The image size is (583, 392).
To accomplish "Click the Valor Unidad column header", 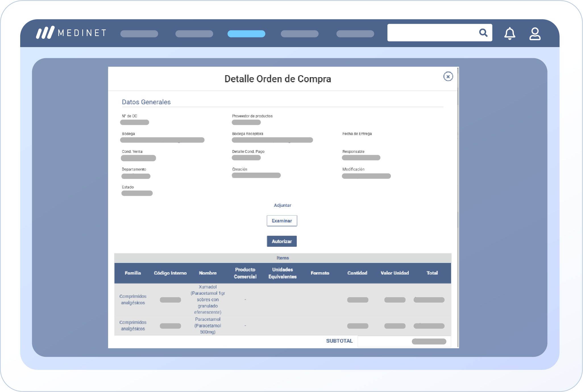I will tap(395, 273).
